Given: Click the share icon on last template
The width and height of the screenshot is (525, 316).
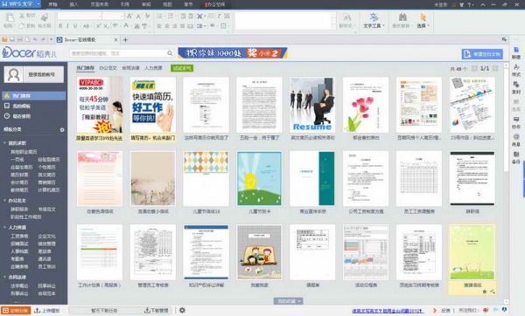Looking at the screenshot, I should pyautogui.click(x=492, y=292).
